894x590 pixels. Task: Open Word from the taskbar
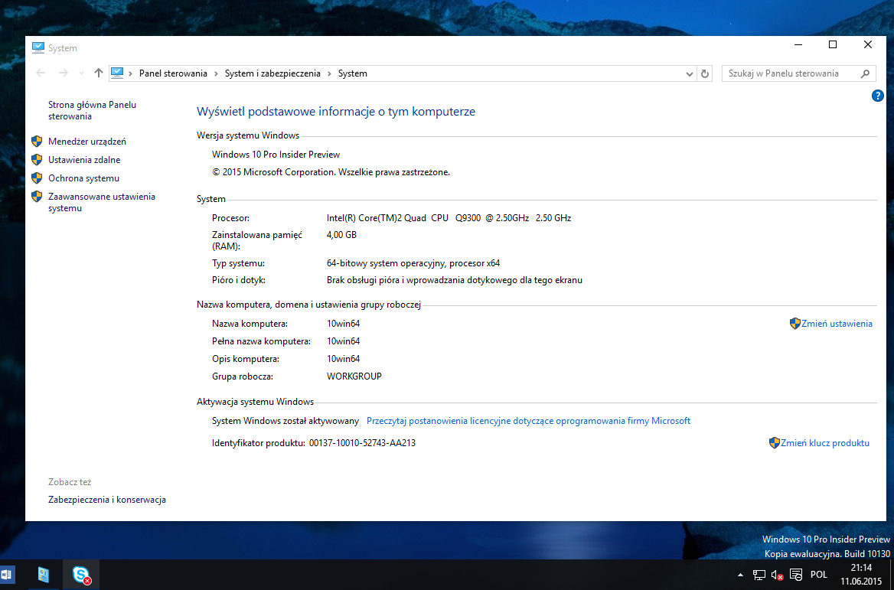coord(8,575)
